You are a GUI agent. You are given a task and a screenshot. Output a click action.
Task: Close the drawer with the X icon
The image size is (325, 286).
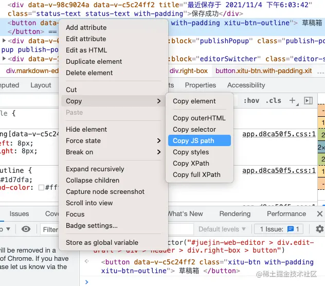[x=320, y=213]
